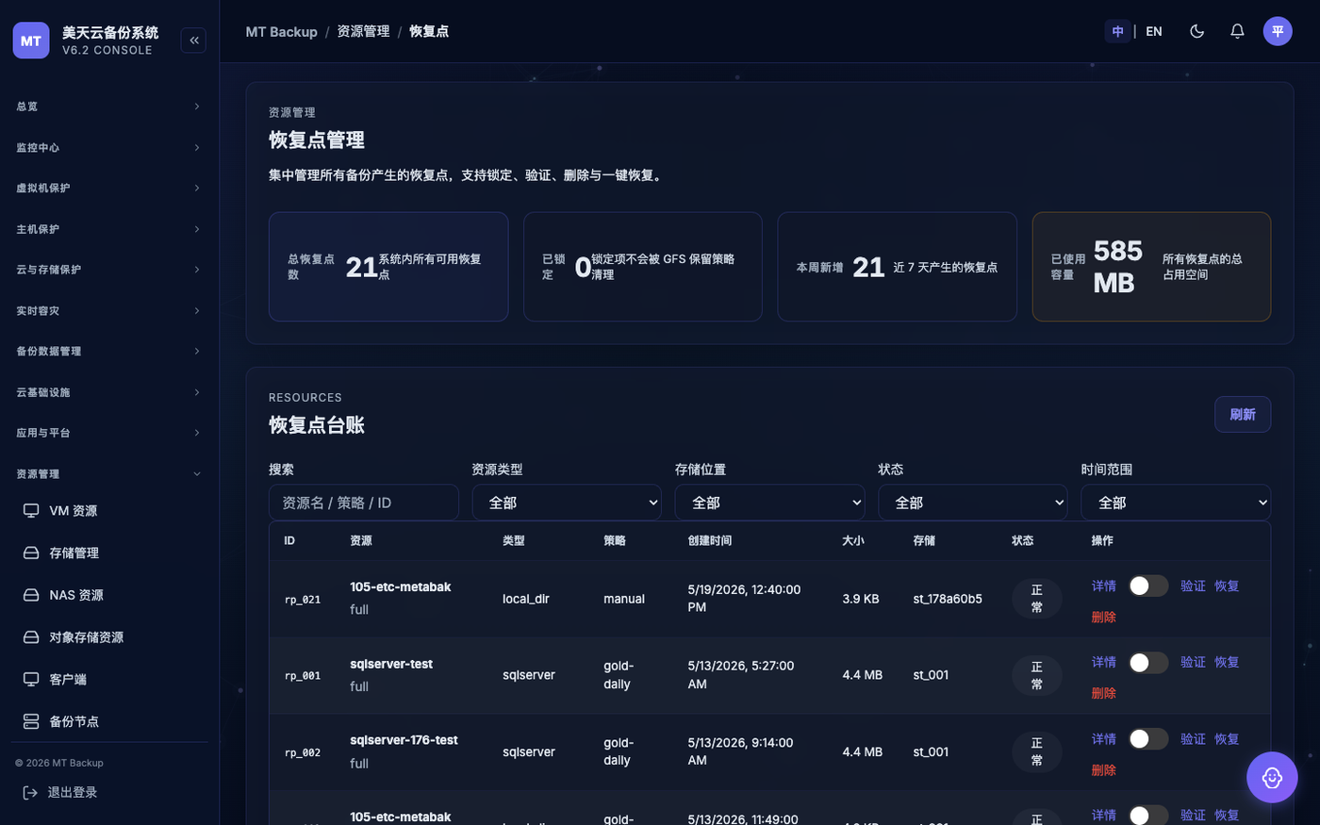This screenshot has height=825, width=1320.
Task: Click the MT logo icon
Action: click(31, 41)
